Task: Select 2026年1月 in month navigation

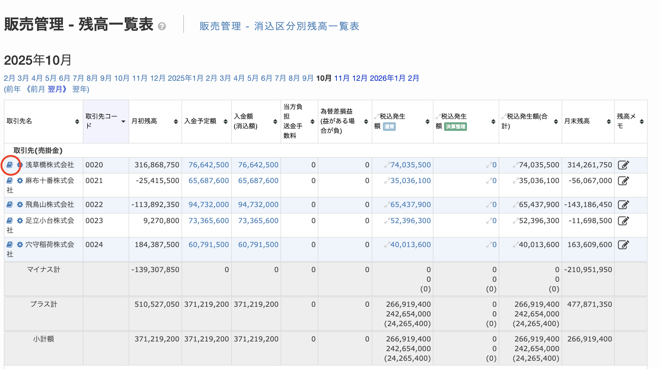Action: pyautogui.click(x=388, y=78)
